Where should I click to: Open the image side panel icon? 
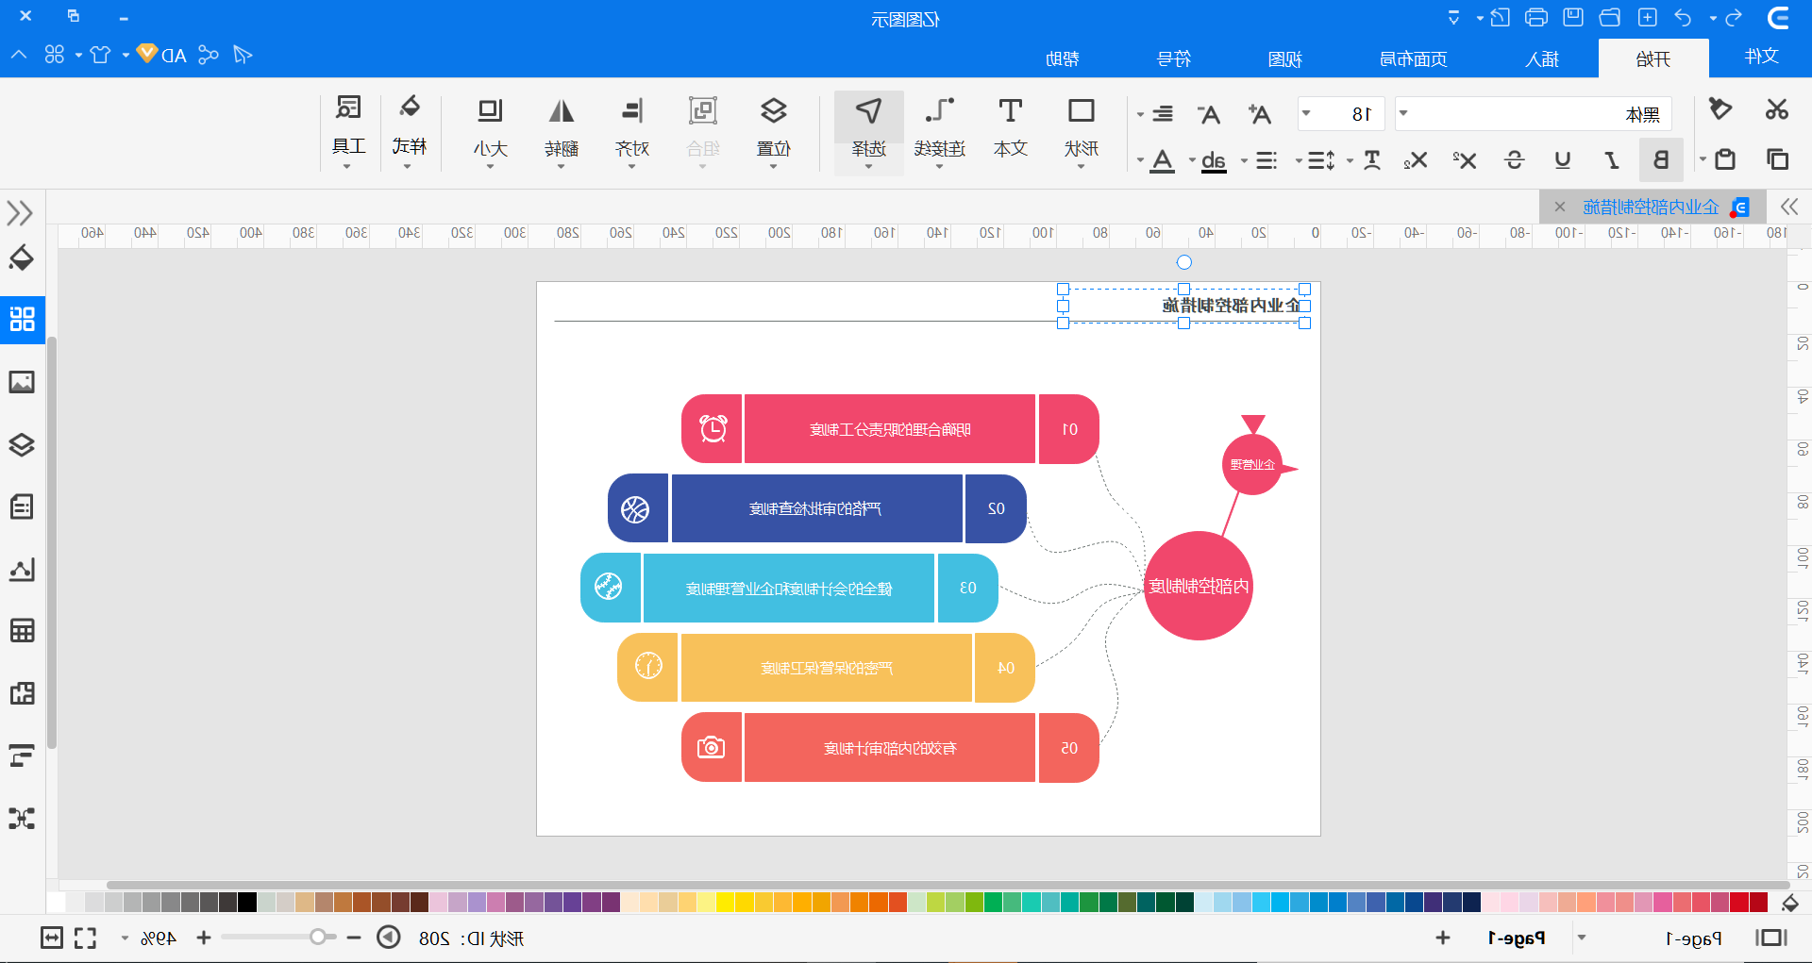[22, 382]
